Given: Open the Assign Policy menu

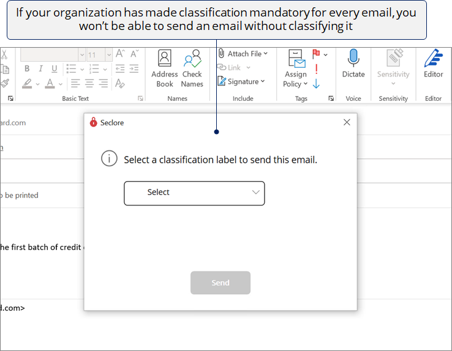Looking at the screenshot, I should 296,68.
